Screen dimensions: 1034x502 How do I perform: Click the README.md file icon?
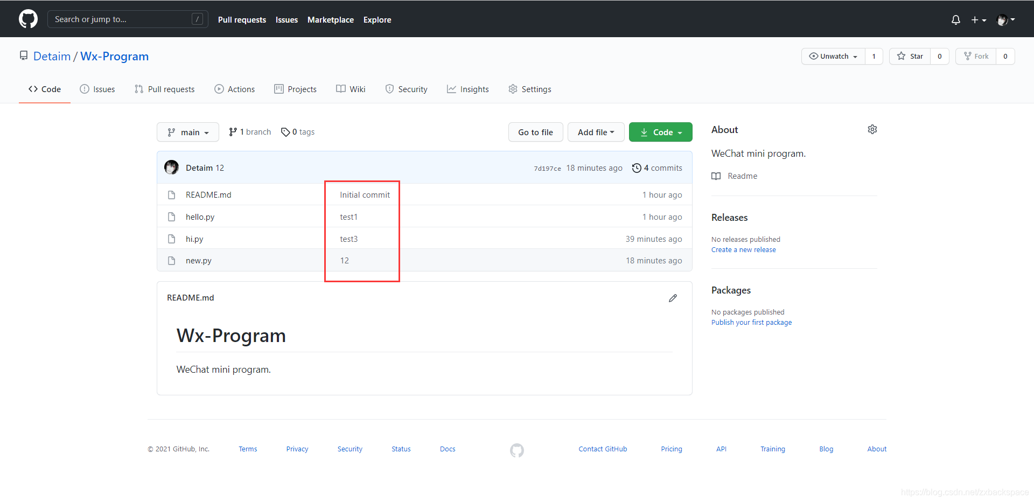pyautogui.click(x=172, y=195)
